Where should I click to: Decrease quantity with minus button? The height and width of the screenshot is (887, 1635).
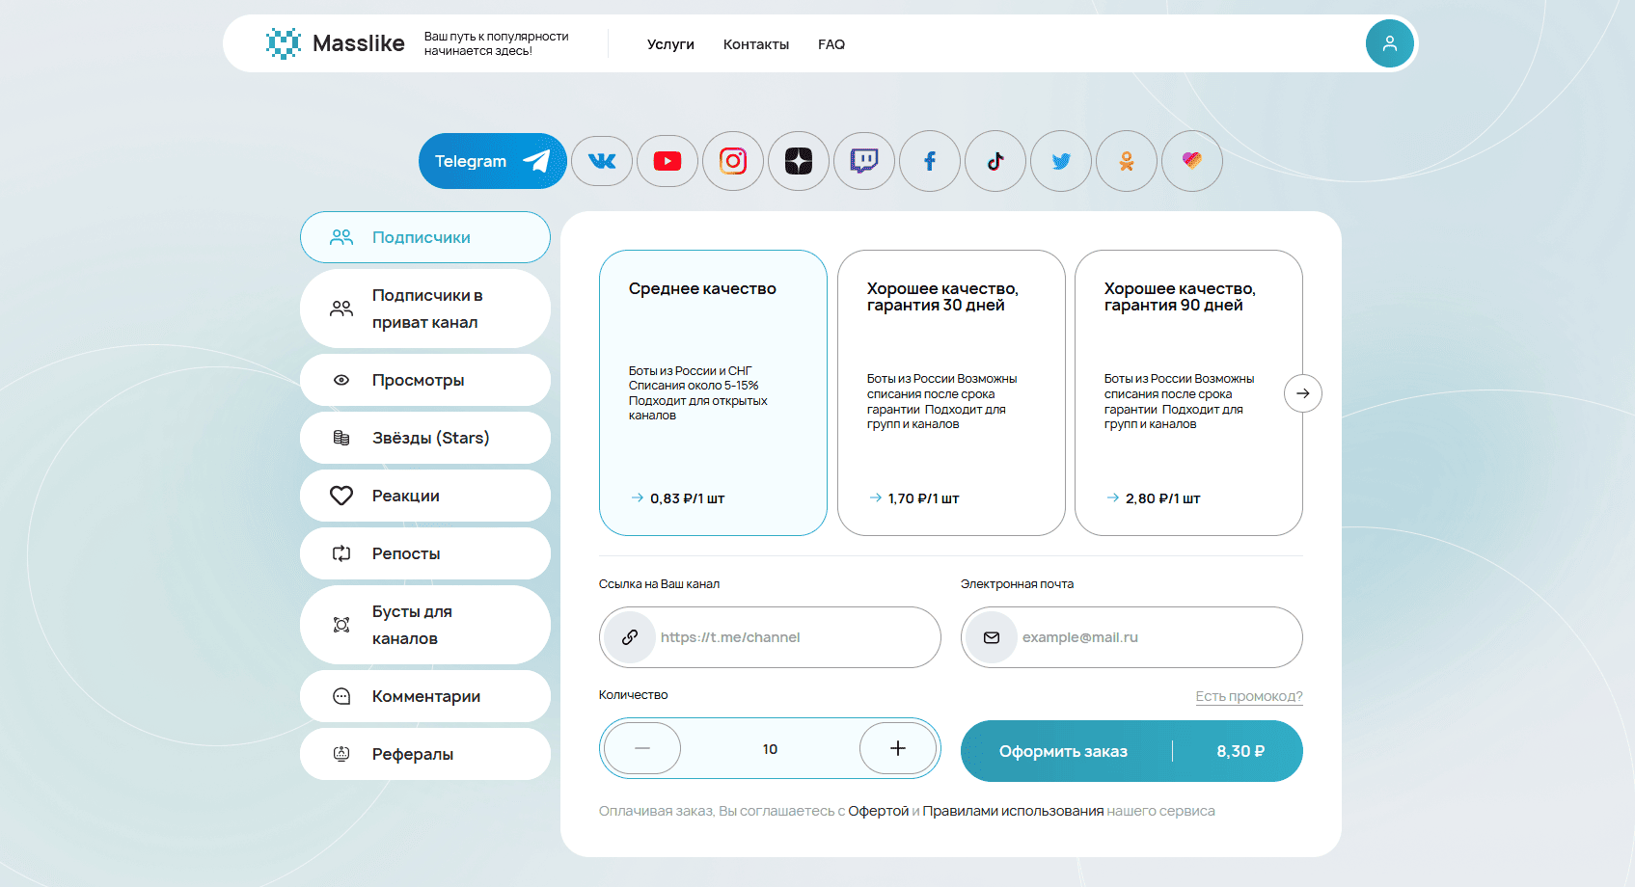pyautogui.click(x=642, y=748)
